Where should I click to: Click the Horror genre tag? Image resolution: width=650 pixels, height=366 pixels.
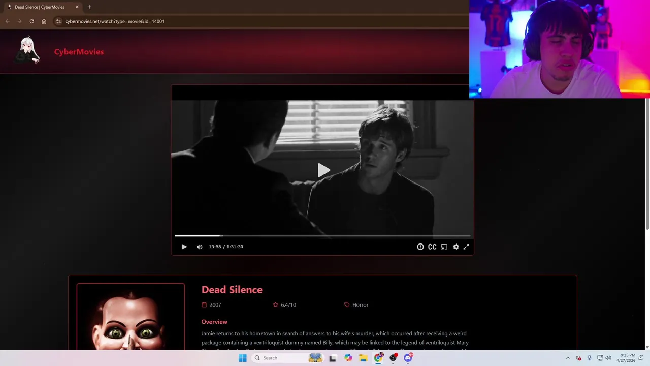(x=360, y=305)
